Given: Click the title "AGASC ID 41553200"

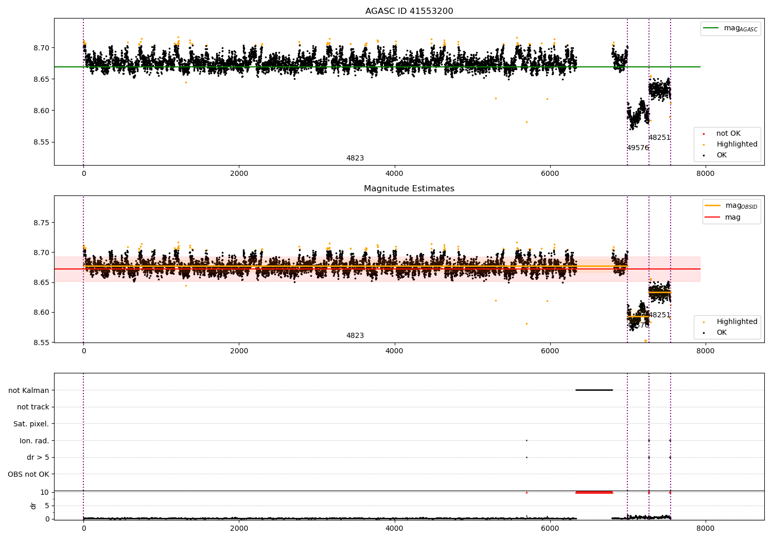Looking at the screenshot, I should (x=409, y=11).
